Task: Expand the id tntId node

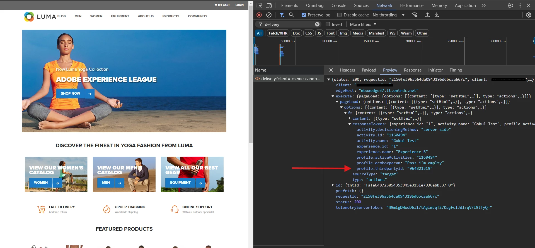Action: tap(333, 185)
